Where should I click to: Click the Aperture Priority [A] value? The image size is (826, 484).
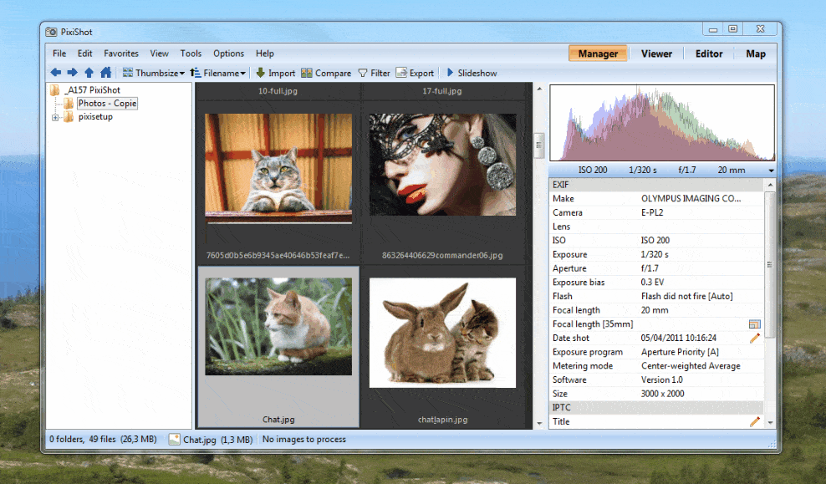tap(680, 352)
